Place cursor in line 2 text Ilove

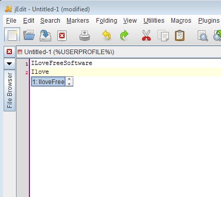point(40,72)
